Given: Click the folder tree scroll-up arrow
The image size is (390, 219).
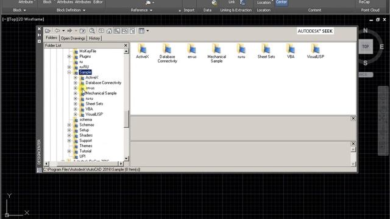Looking at the screenshot, I should click(x=126, y=51).
